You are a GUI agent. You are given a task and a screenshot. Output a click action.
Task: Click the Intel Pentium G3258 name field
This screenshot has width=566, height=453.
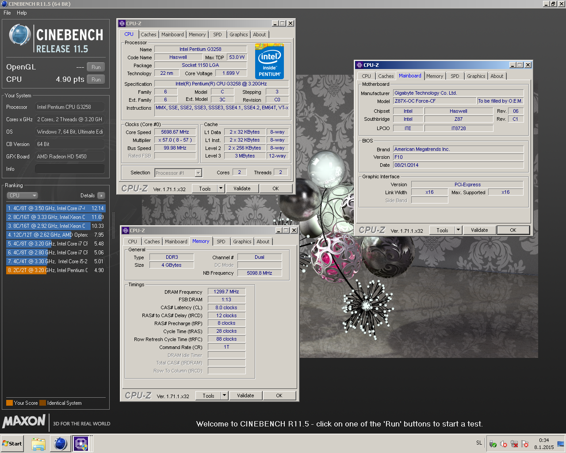200,49
